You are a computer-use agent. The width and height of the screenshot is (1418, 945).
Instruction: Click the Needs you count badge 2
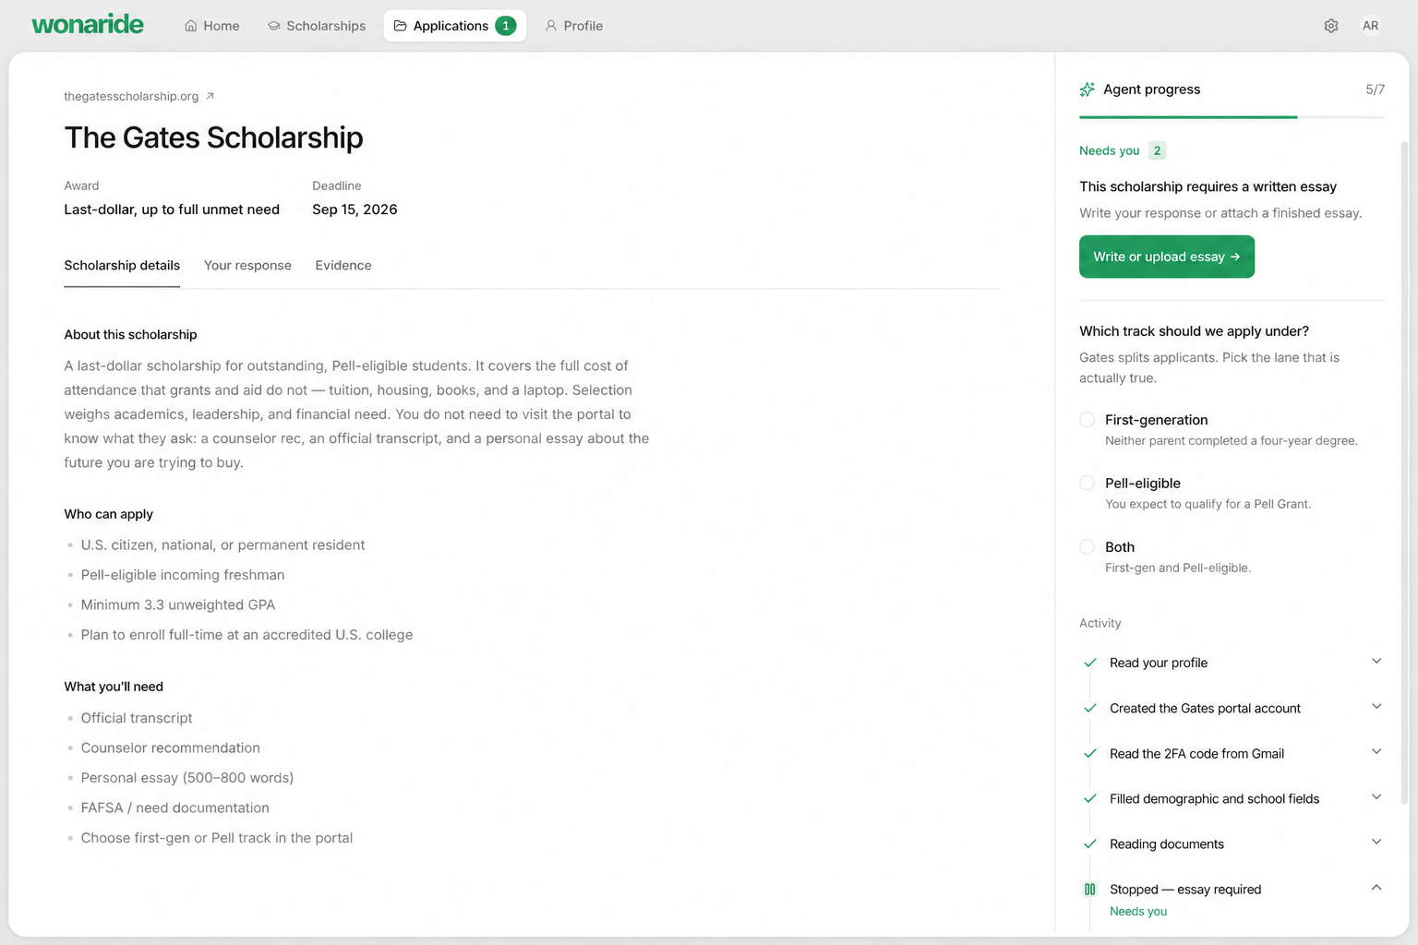tap(1157, 150)
